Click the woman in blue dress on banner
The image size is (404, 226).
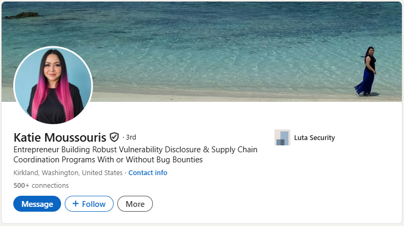pyautogui.click(x=367, y=72)
